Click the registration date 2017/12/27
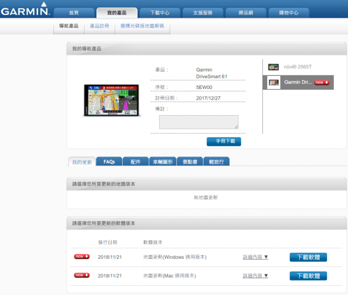The height and width of the screenshot is (295, 348). (208, 98)
